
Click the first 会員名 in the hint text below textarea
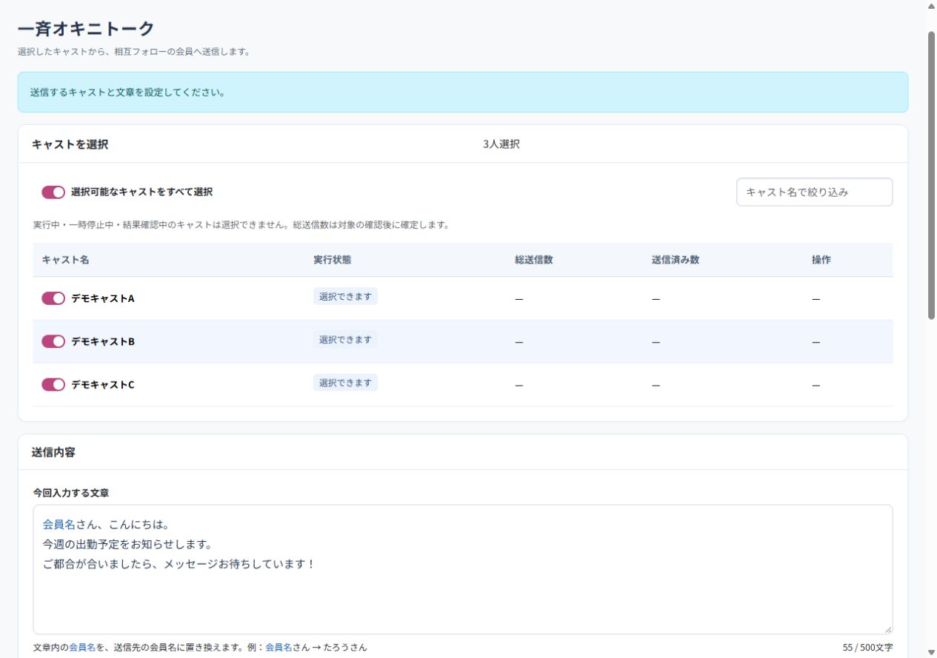coord(82,648)
